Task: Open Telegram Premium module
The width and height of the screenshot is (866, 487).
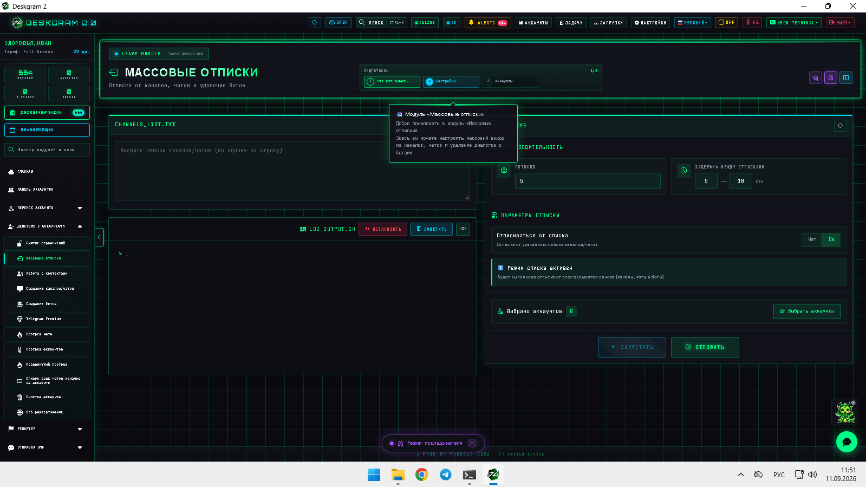Action: click(47, 319)
